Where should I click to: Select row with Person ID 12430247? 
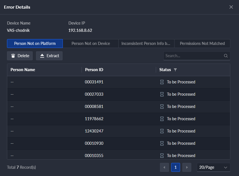click(119, 131)
